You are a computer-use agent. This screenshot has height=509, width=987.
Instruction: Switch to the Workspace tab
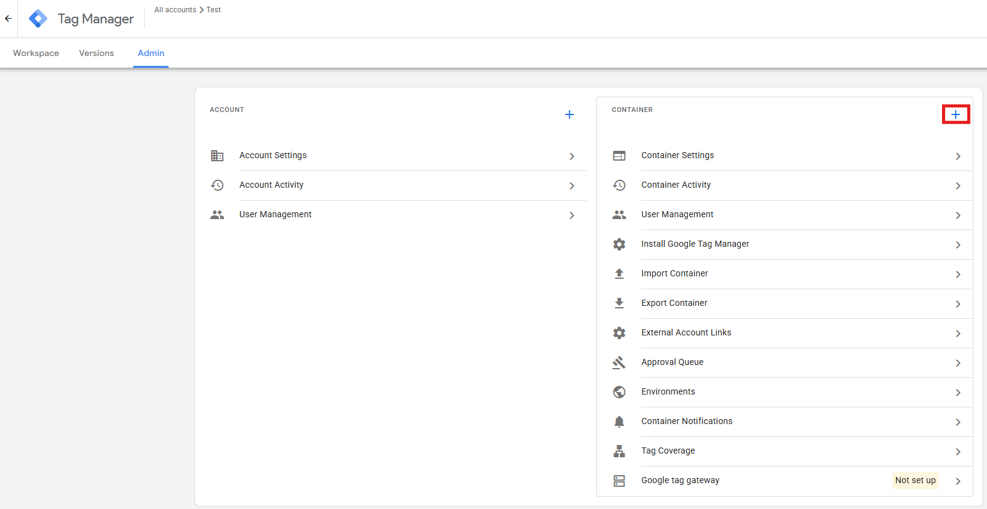pyautogui.click(x=36, y=53)
